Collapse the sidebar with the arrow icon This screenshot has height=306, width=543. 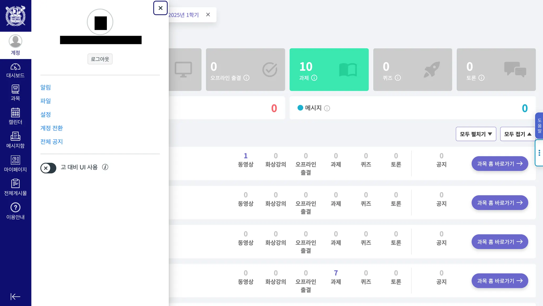pyautogui.click(x=15, y=296)
